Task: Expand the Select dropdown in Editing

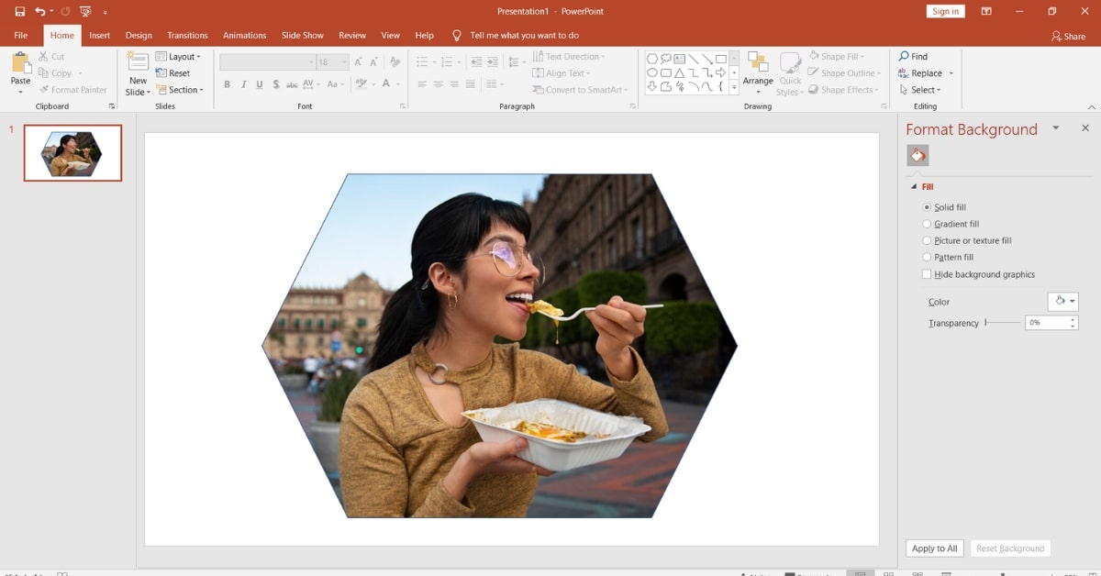Action: click(919, 90)
